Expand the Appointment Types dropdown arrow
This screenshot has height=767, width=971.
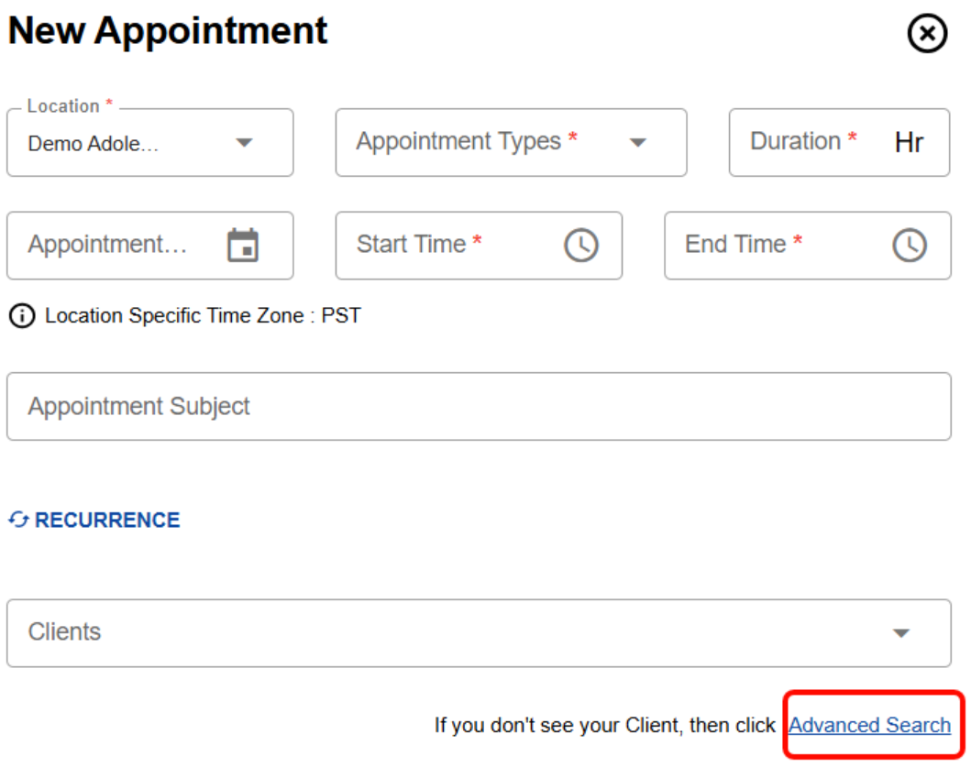(637, 143)
